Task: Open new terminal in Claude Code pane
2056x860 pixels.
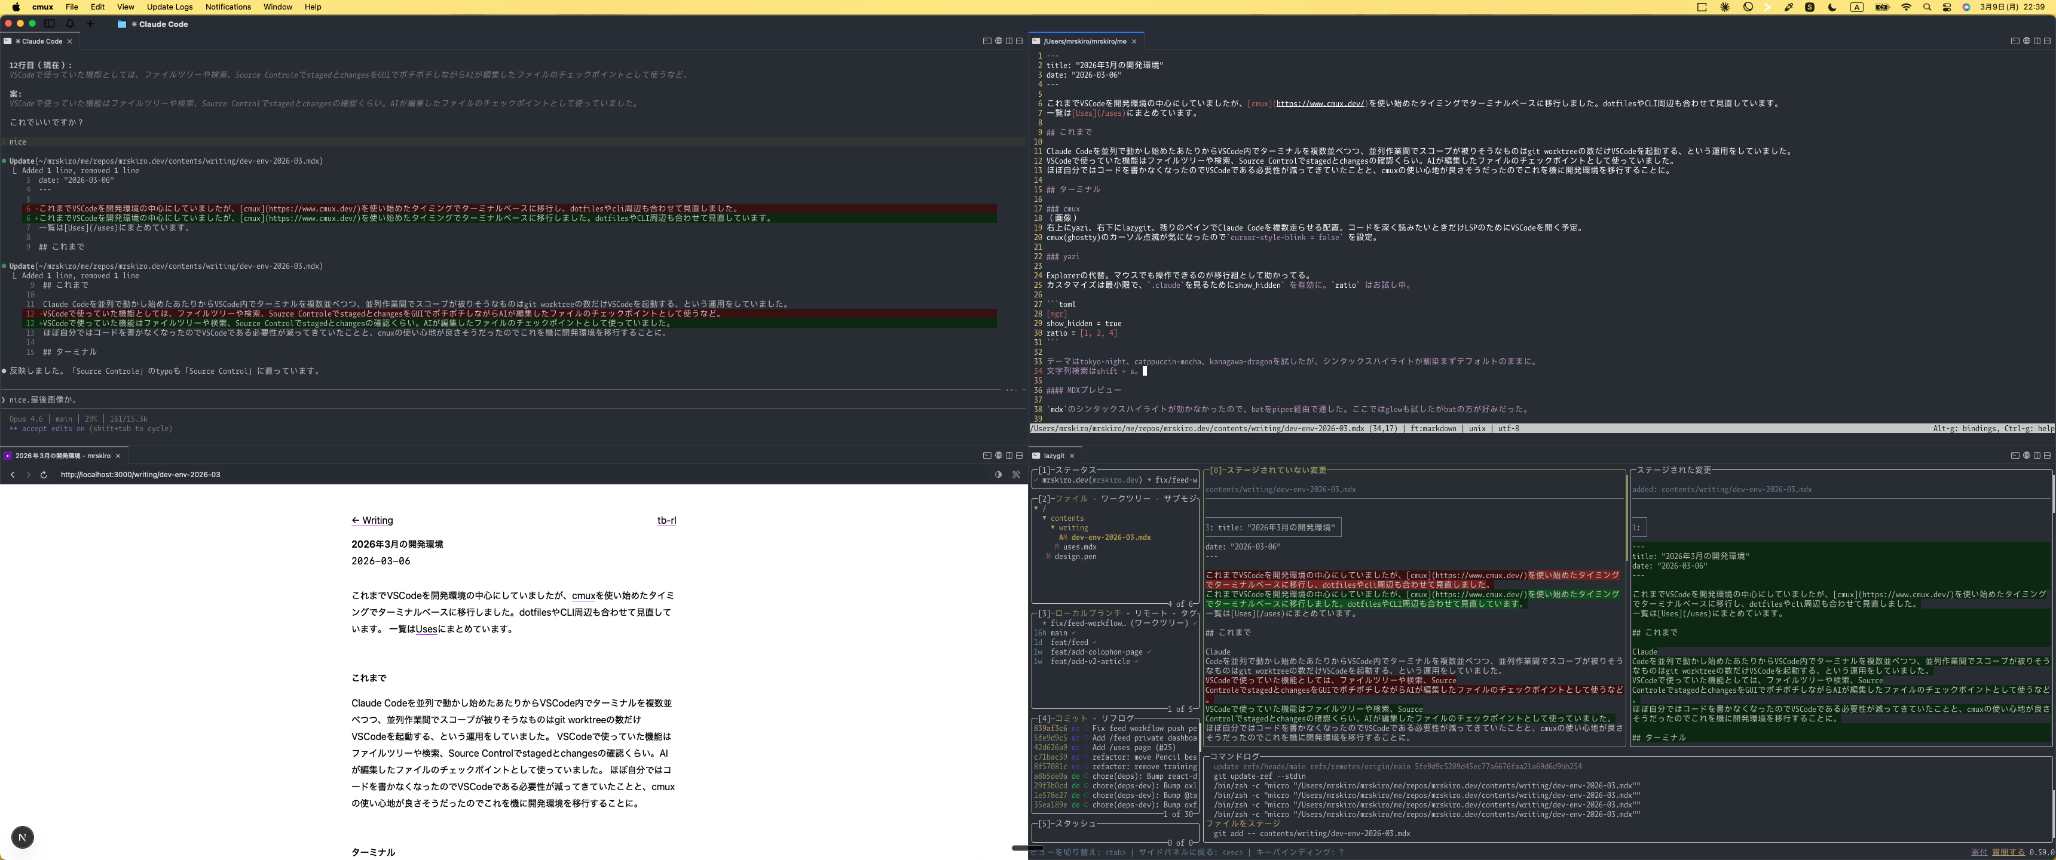Action: [x=987, y=41]
